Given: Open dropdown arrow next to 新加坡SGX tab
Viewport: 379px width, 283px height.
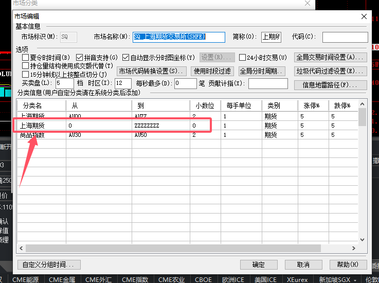Looking at the screenshot, I should pyautogui.click(x=355, y=280).
